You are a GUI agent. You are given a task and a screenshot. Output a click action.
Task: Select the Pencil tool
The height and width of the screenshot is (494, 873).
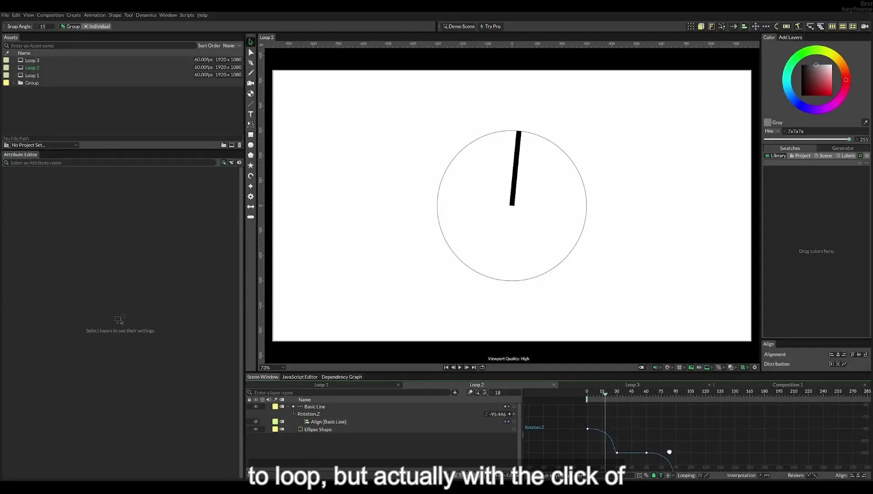[251, 73]
